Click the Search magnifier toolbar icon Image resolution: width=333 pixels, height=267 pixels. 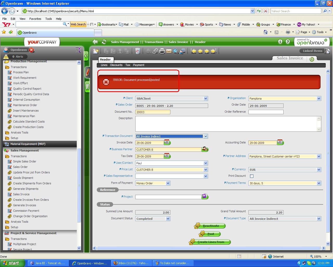[176, 51]
